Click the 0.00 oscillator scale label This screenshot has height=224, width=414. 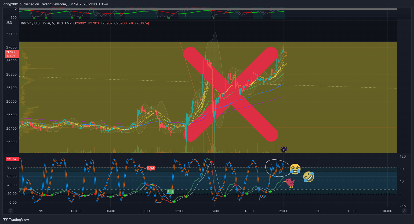tap(13, 203)
